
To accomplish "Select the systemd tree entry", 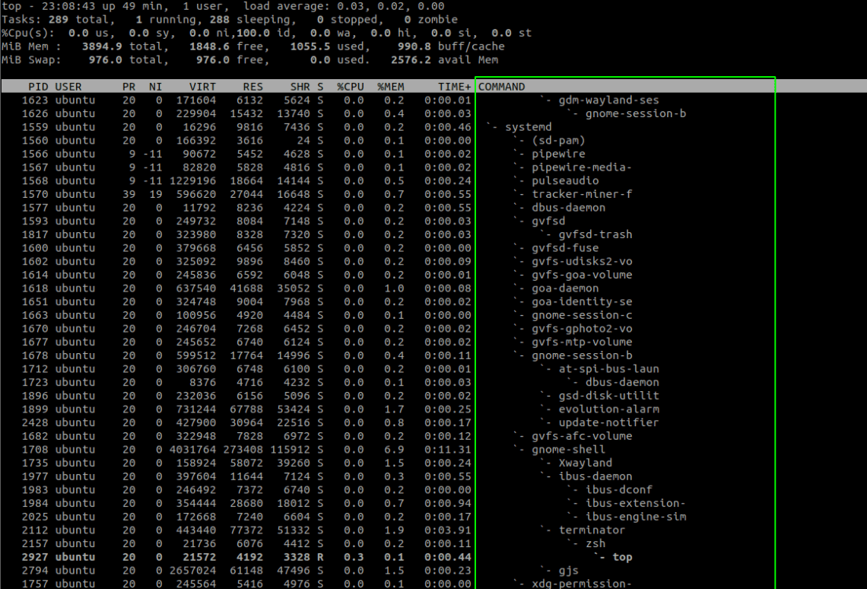I will pos(528,127).
